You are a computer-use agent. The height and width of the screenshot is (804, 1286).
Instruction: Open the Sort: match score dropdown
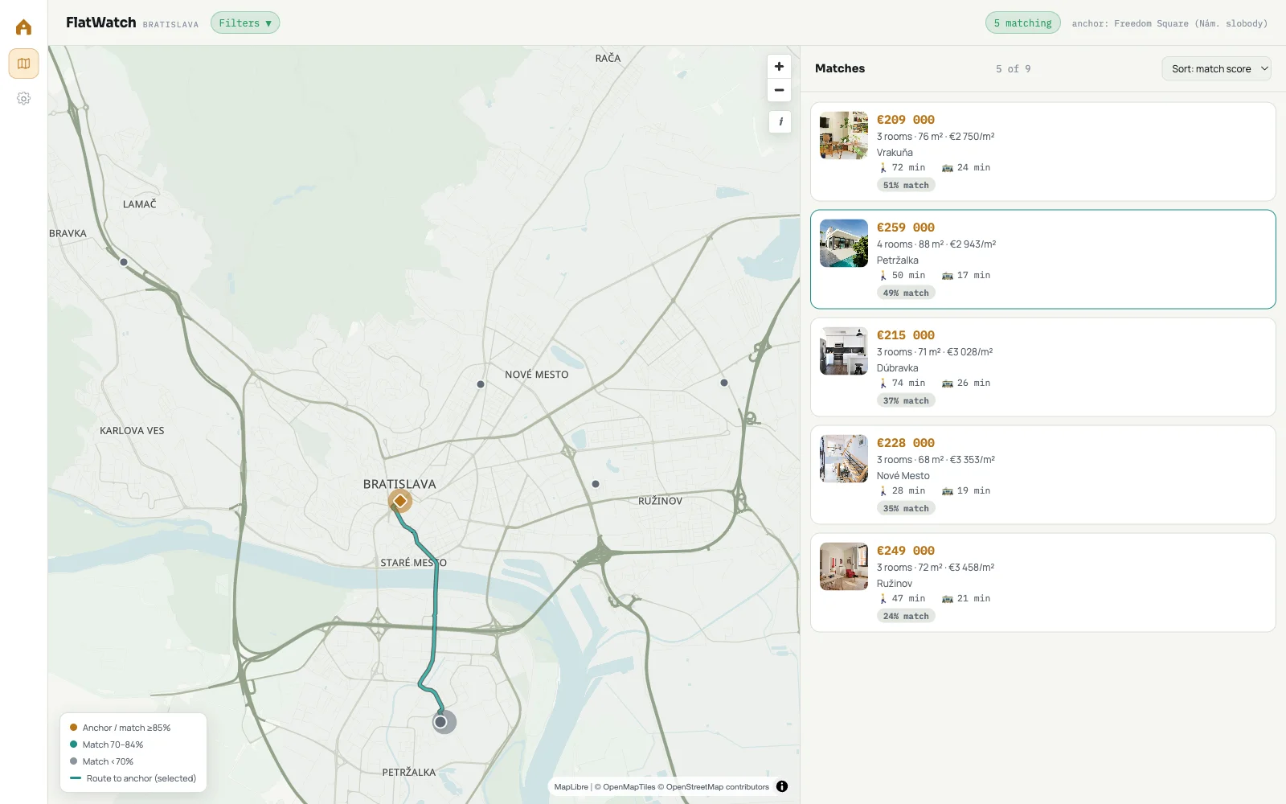point(1216,69)
